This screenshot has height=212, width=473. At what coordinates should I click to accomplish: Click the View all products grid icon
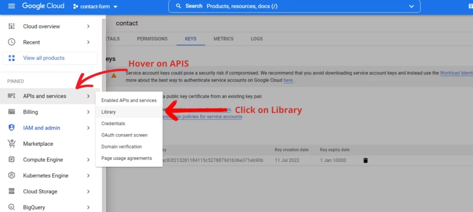click(x=12, y=58)
